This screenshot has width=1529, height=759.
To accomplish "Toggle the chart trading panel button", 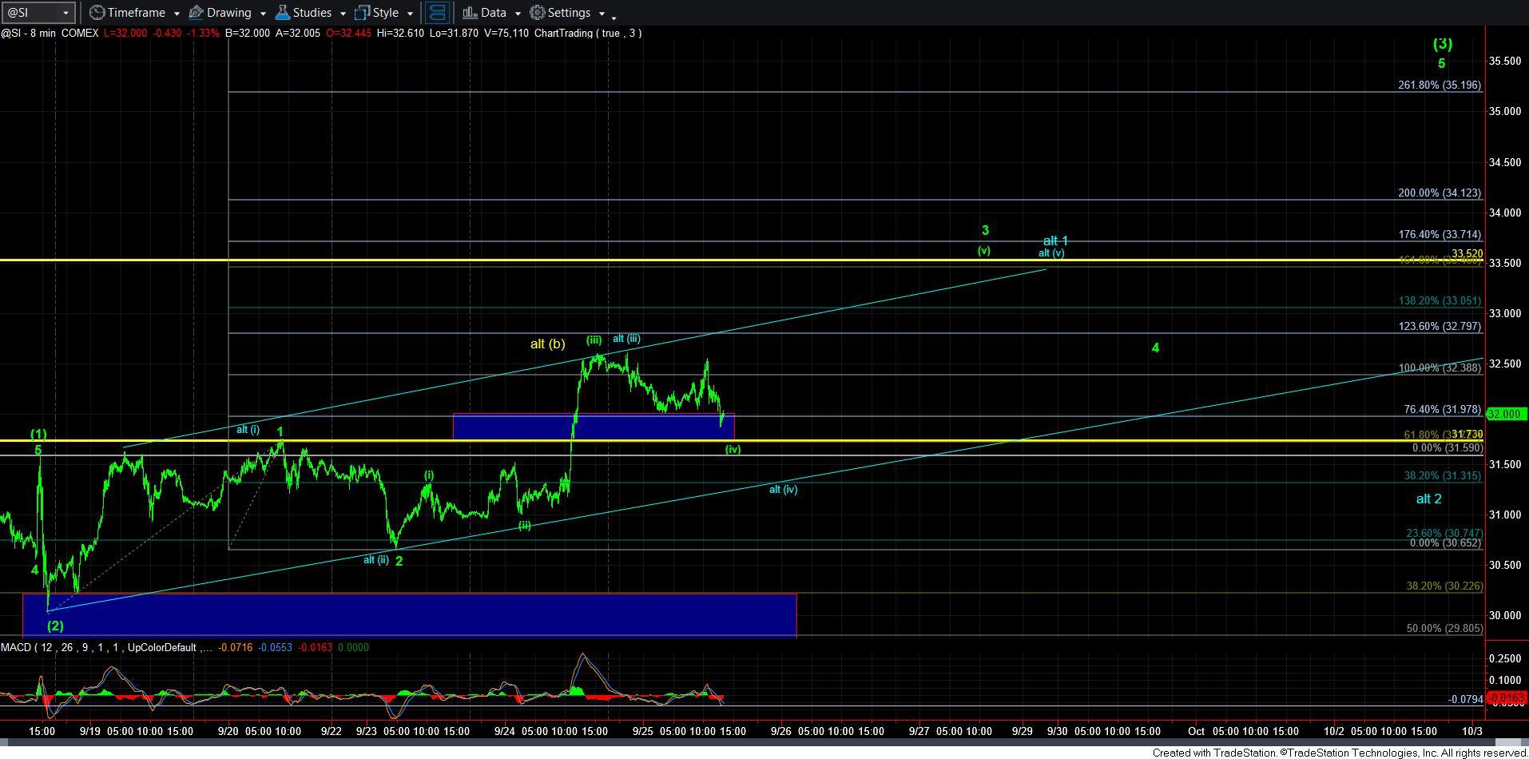I will click(436, 13).
